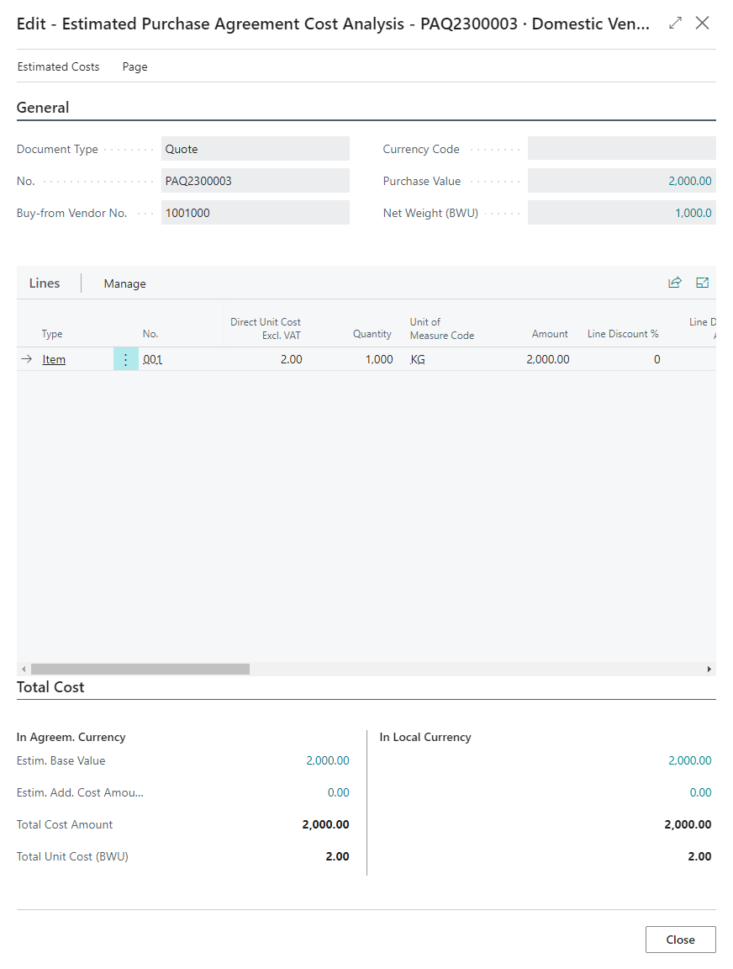
Task: Click the horizontal scrollbar thumb in Lines
Action: (140, 669)
